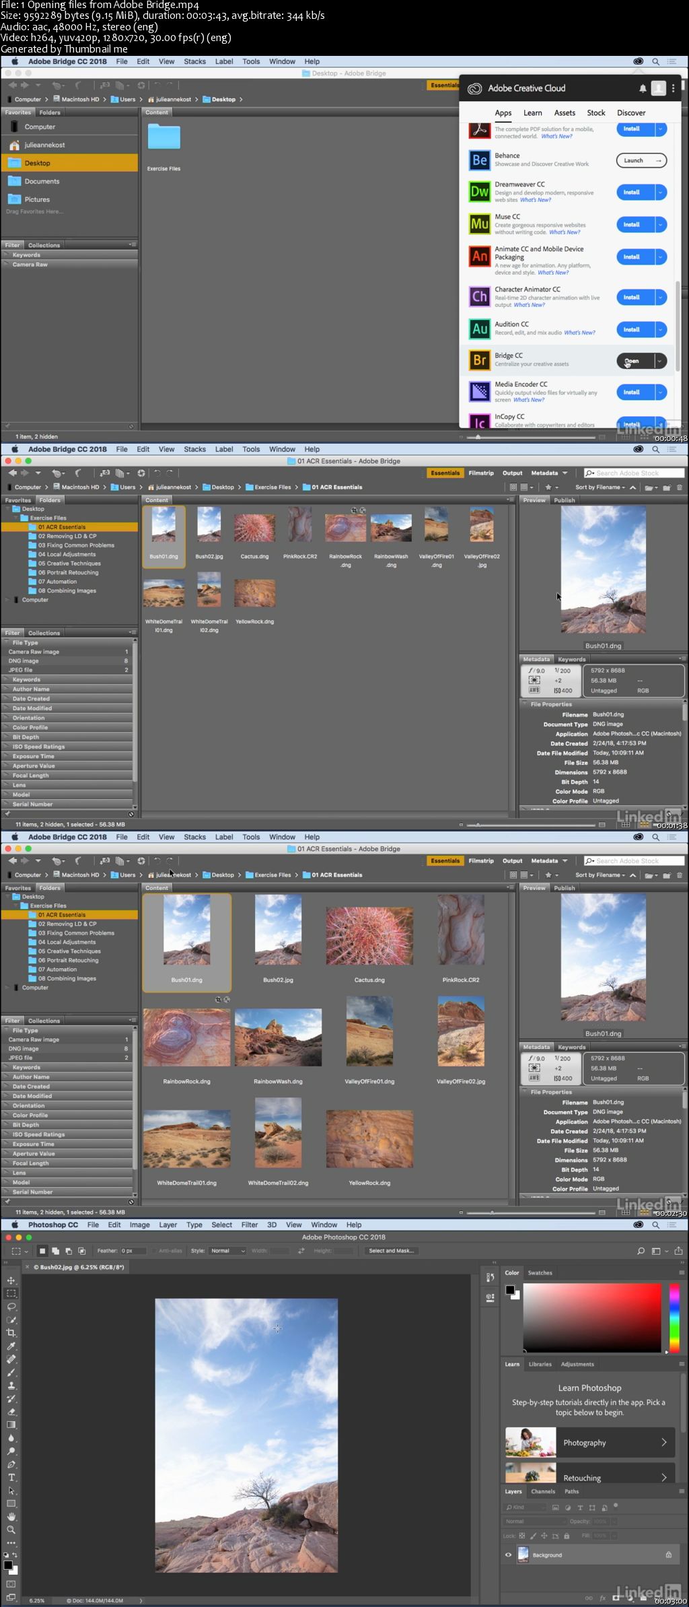Open Creative Cloud notifications bell

click(x=643, y=88)
